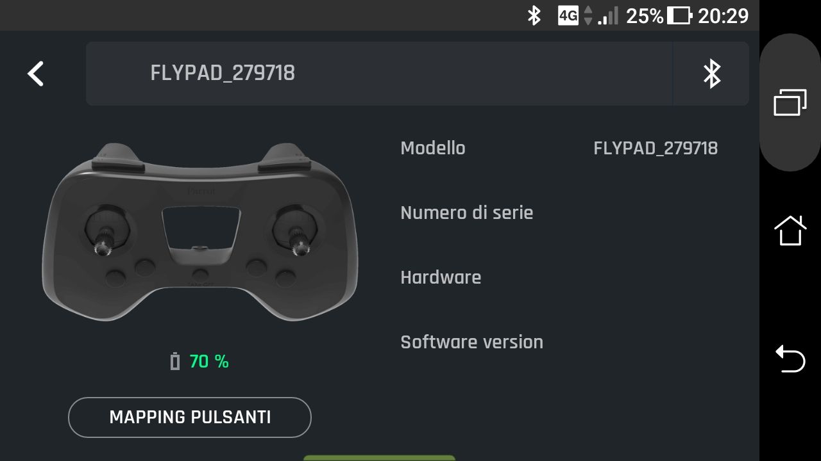
Task: Tap the Android back navigation arrow
Action: pos(790,359)
